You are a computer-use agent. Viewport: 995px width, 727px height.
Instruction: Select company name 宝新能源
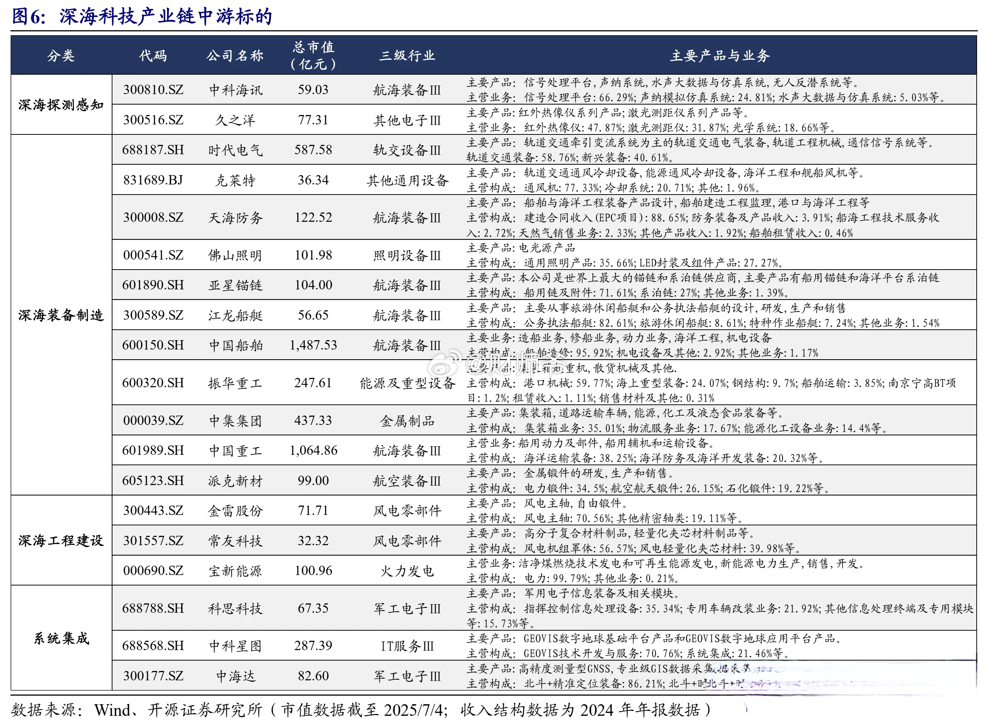pyautogui.click(x=235, y=571)
